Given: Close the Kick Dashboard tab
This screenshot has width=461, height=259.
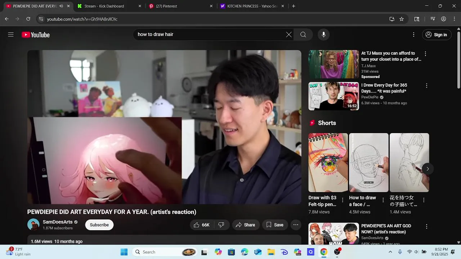Looking at the screenshot, I should click(x=140, y=6).
